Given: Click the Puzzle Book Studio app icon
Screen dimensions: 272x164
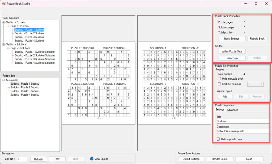Looking at the screenshot, I should click(x=4, y=4).
